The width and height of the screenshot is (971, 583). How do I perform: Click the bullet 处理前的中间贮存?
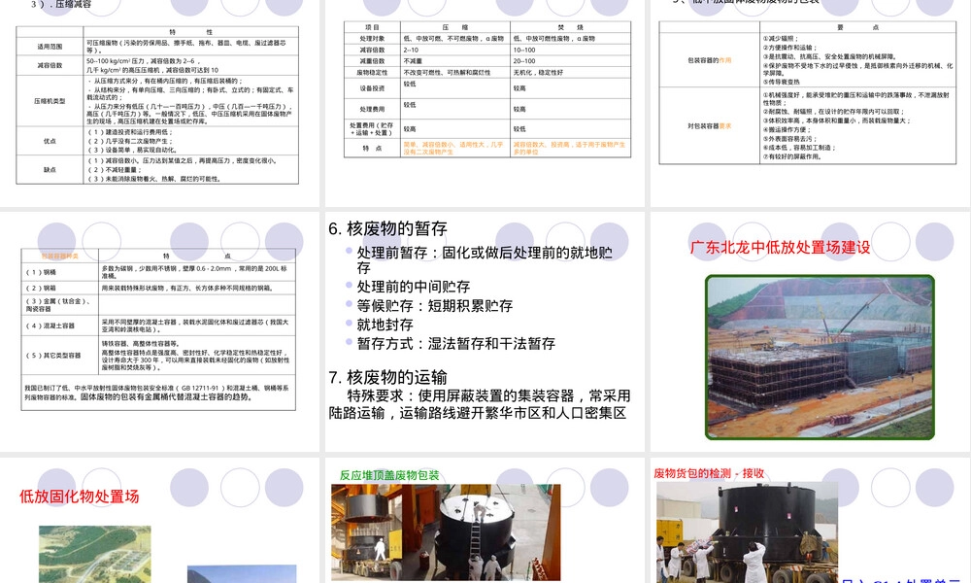tap(413, 287)
